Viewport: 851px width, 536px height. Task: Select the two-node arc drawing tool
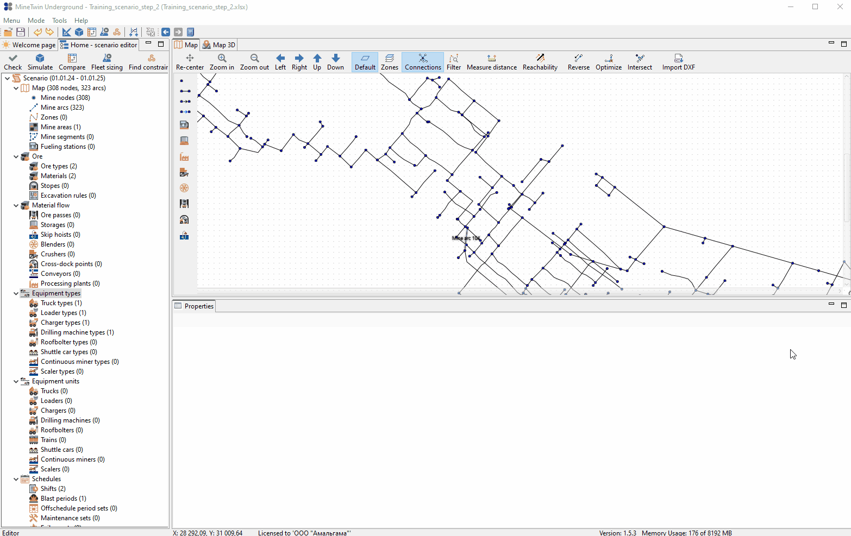point(185,91)
